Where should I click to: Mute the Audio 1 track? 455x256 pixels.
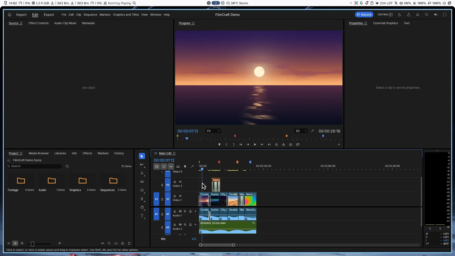180,211
